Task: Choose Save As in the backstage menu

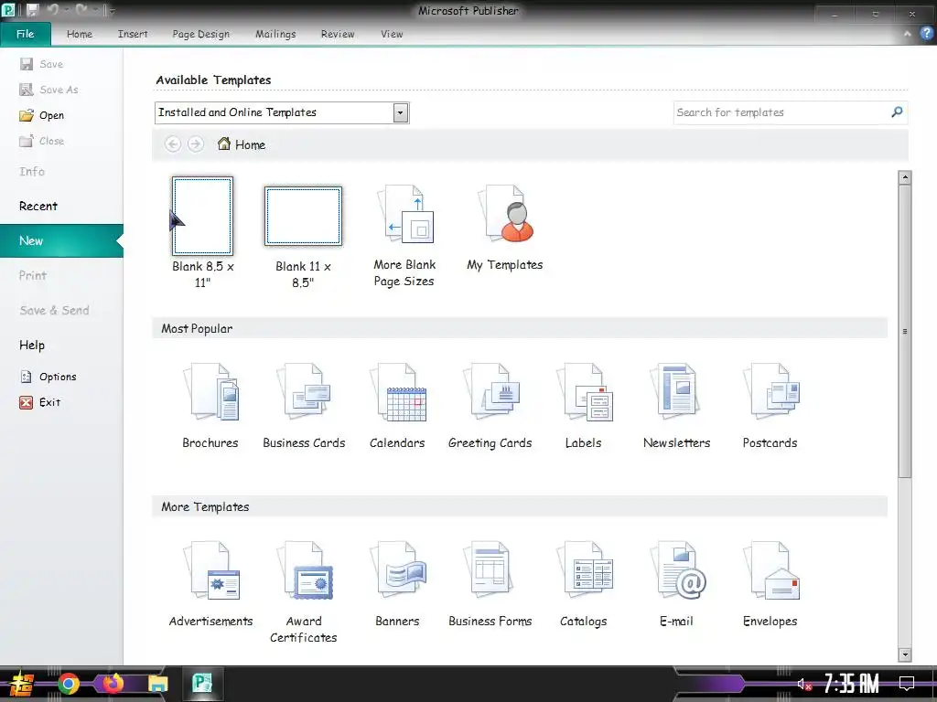Action: [x=49, y=90]
